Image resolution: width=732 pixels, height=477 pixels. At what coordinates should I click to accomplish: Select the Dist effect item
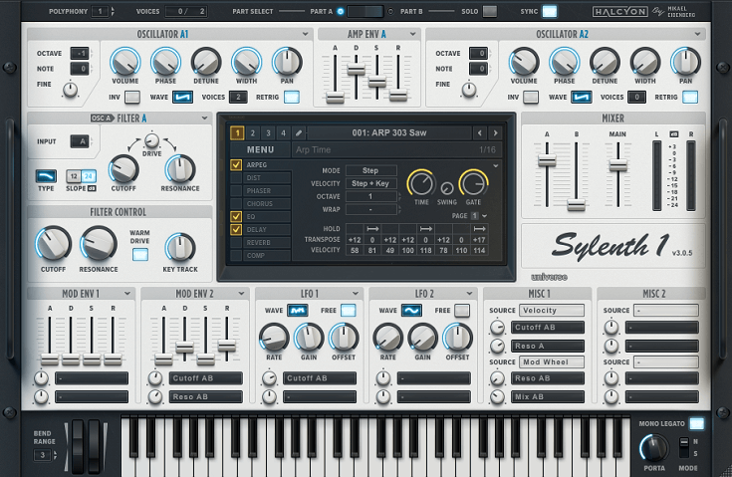click(267, 178)
